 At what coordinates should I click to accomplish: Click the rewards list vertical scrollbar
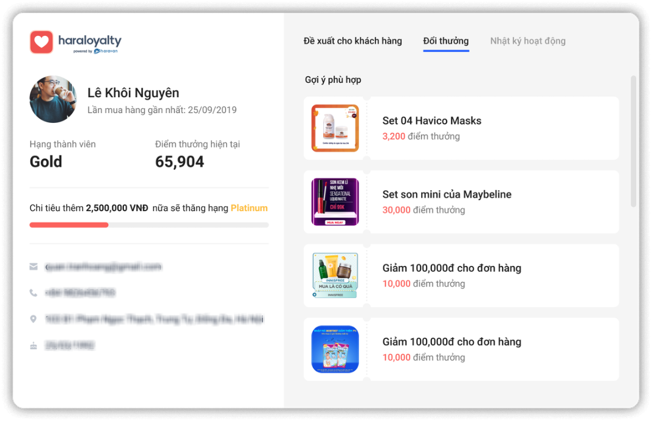(x=633, y=142)
